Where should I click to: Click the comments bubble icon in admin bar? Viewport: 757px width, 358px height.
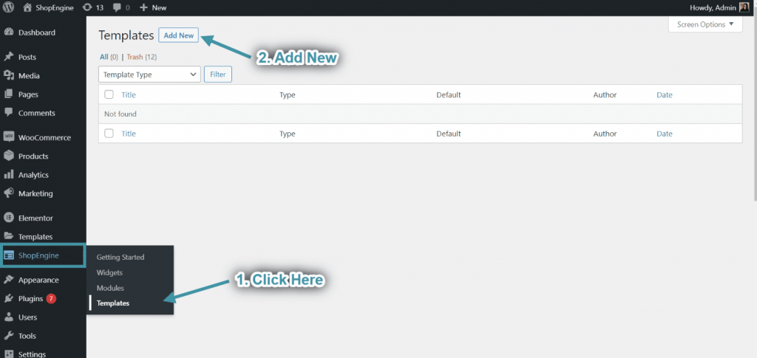coord(117,7)
